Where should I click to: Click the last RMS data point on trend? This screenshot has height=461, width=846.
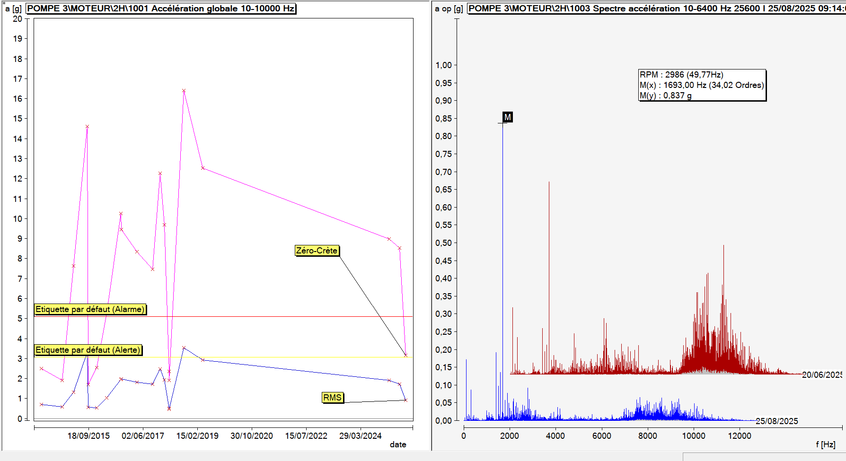click(x=405, y=400)
